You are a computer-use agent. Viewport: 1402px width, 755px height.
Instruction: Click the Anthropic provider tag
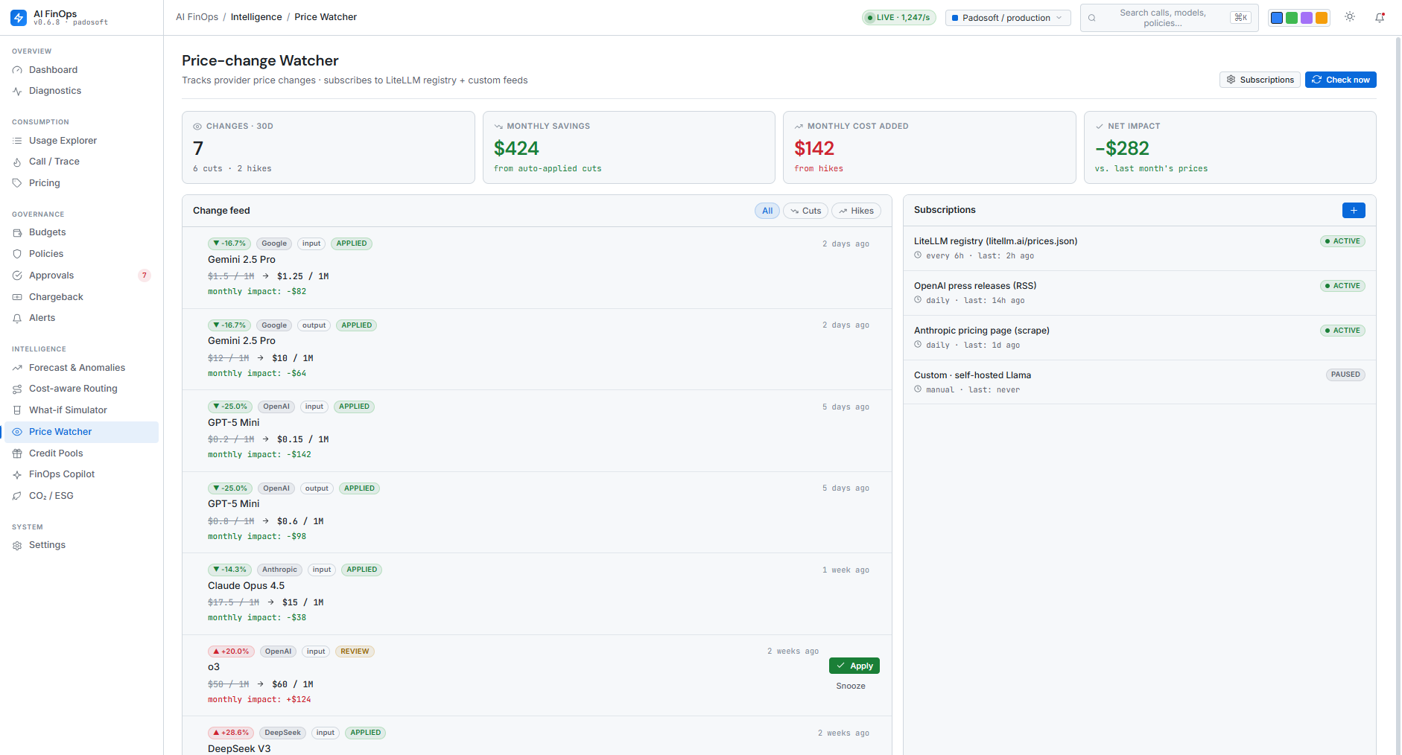pos(279,570)
